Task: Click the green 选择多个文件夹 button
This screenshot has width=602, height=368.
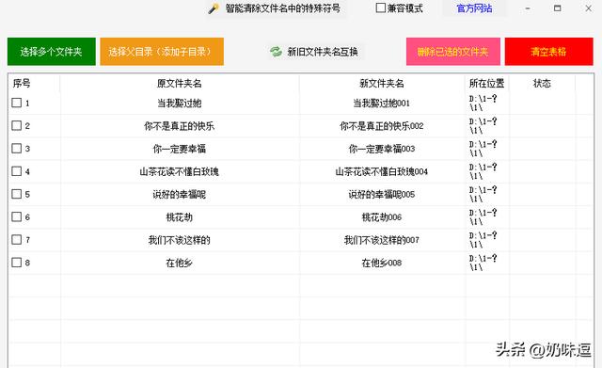Action: 52,52
